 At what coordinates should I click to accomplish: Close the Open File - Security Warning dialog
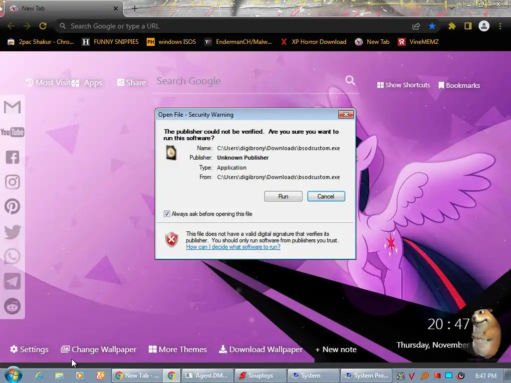(x=346, y=114)
